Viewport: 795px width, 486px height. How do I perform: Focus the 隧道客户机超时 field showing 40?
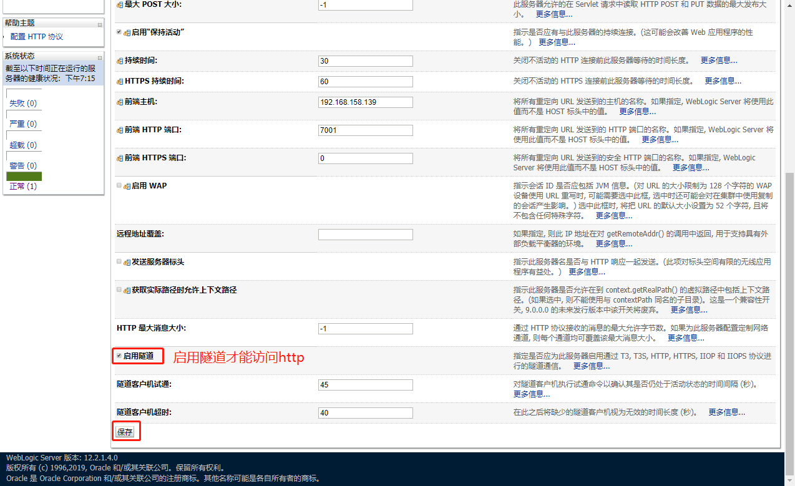[x=366, y=413]
